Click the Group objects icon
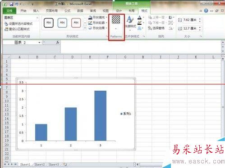Image resolution: width=225 pixels, height=168 pixels. click(x=170, y=23)
